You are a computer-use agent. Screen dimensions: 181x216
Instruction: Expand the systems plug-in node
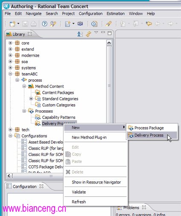[10, 68]
